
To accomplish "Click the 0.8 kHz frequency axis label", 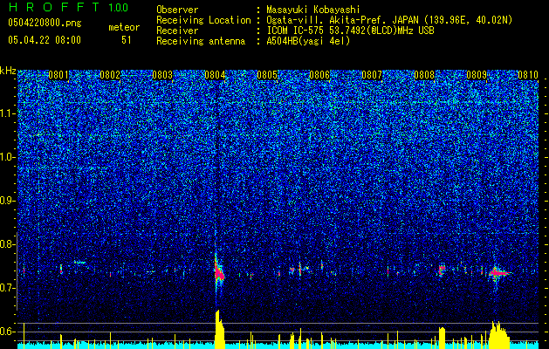I will coord(6,244).
